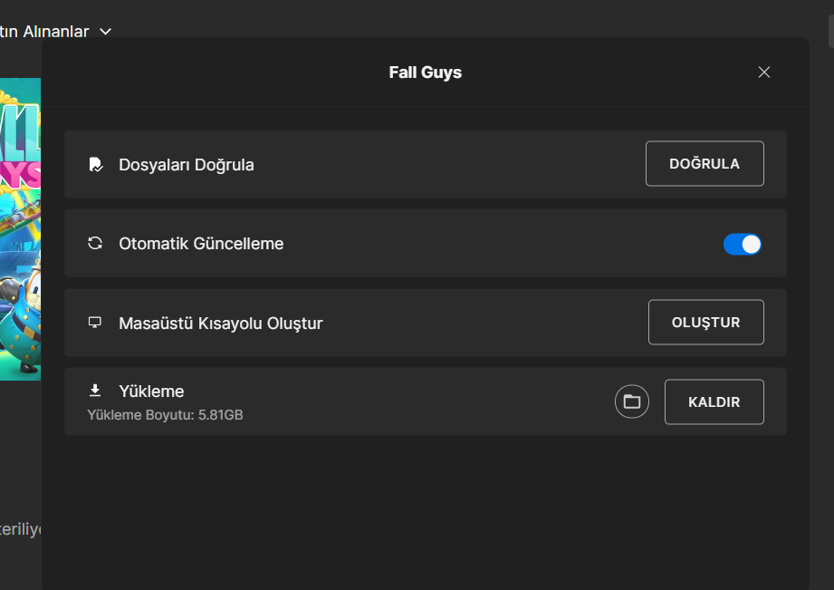The width and height of the screenshot is (834, 590).
Task: Expand the Satın Alınanlar dropdown chevron
Action: click(105, 32)
